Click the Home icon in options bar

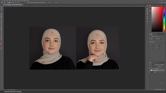(x=2, y=3)
